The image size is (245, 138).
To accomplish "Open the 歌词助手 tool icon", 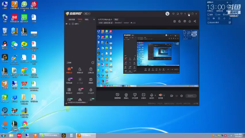I will (69, 91).
